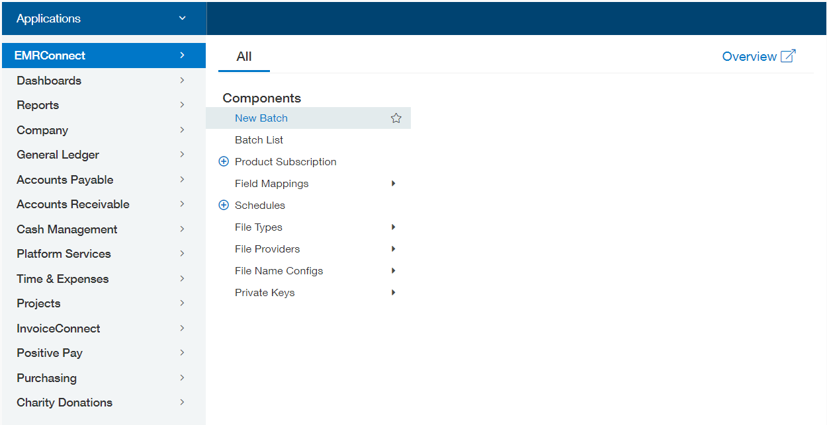Expand the Field Mappings submenu arrow
827x425 pixels.
[x=393, y=184]
